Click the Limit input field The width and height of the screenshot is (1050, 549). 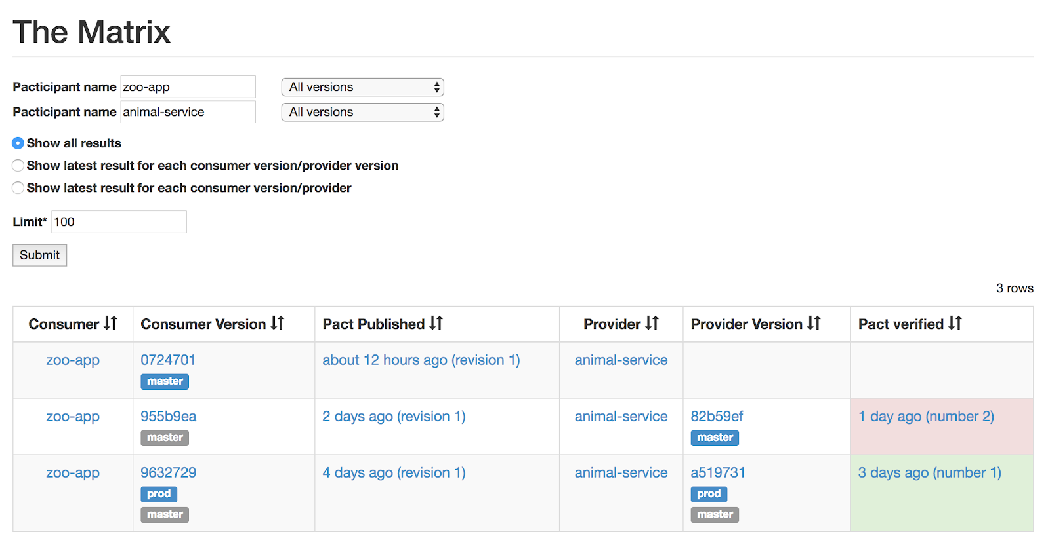click(119, 222)
